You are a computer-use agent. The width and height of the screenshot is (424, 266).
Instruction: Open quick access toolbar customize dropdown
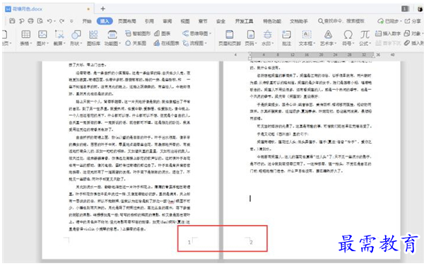71,21
